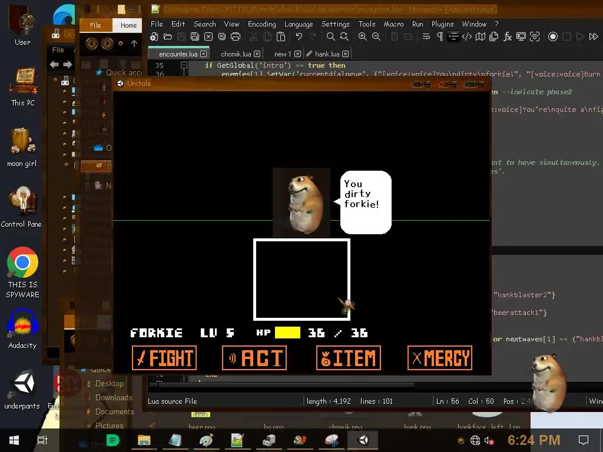Viewport: 603px width, 452px height.
Task: Click the New file icon in Notepad++ toolbar
Action: pos(154,36)
